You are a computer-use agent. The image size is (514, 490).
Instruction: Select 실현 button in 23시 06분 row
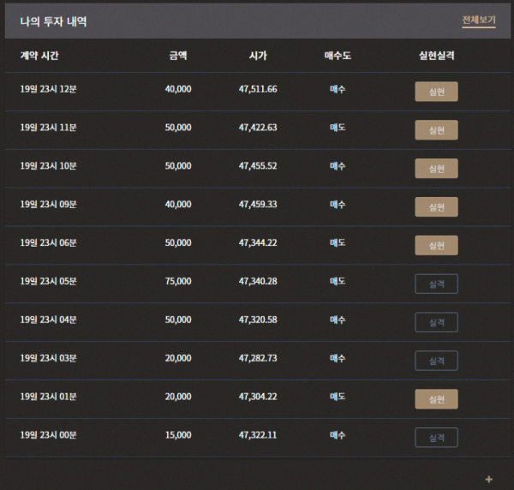pos(436,245)
